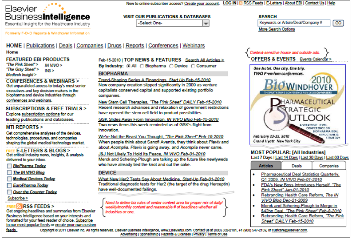Check the EuroPharma Today checkbox
Viewport: 352px width, 239px height.
(9, 185)
